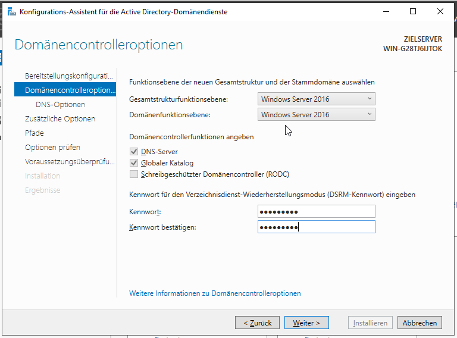Open the Domänenfunktionsebene dropdown
Image resolution: width=457 pixels, height=338 pixels.
click(317, 115)
